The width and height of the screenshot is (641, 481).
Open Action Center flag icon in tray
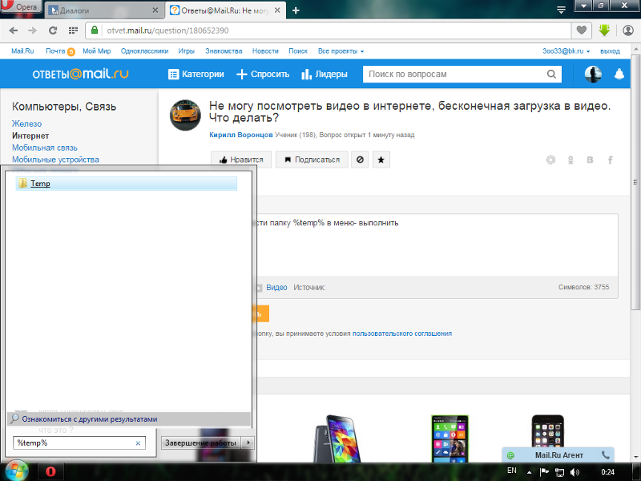coord(544,471)
